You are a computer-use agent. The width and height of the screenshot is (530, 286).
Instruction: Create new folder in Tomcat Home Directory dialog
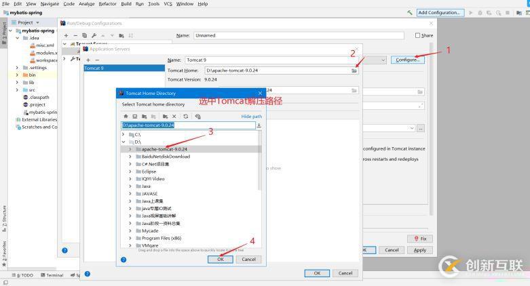click(165, 116)
